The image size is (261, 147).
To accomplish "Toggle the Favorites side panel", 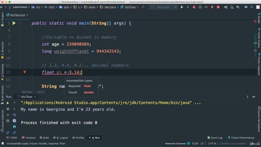I will [x=2, y=72].
